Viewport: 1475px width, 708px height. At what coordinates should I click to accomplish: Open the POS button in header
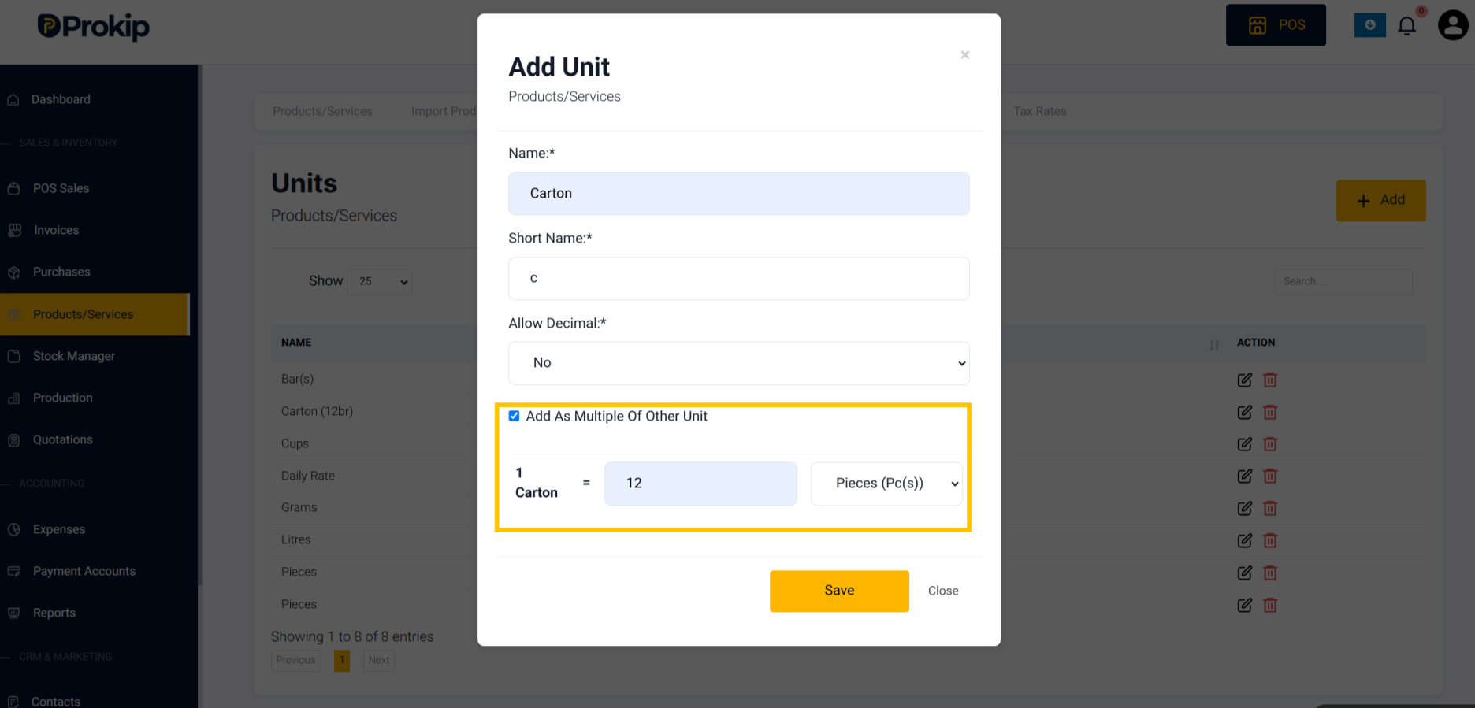click(x=1276, y=25)
